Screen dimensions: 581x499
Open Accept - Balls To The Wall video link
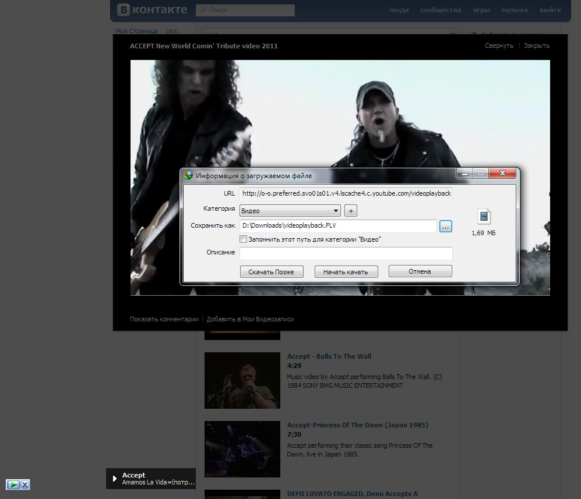tap(329, 356)
